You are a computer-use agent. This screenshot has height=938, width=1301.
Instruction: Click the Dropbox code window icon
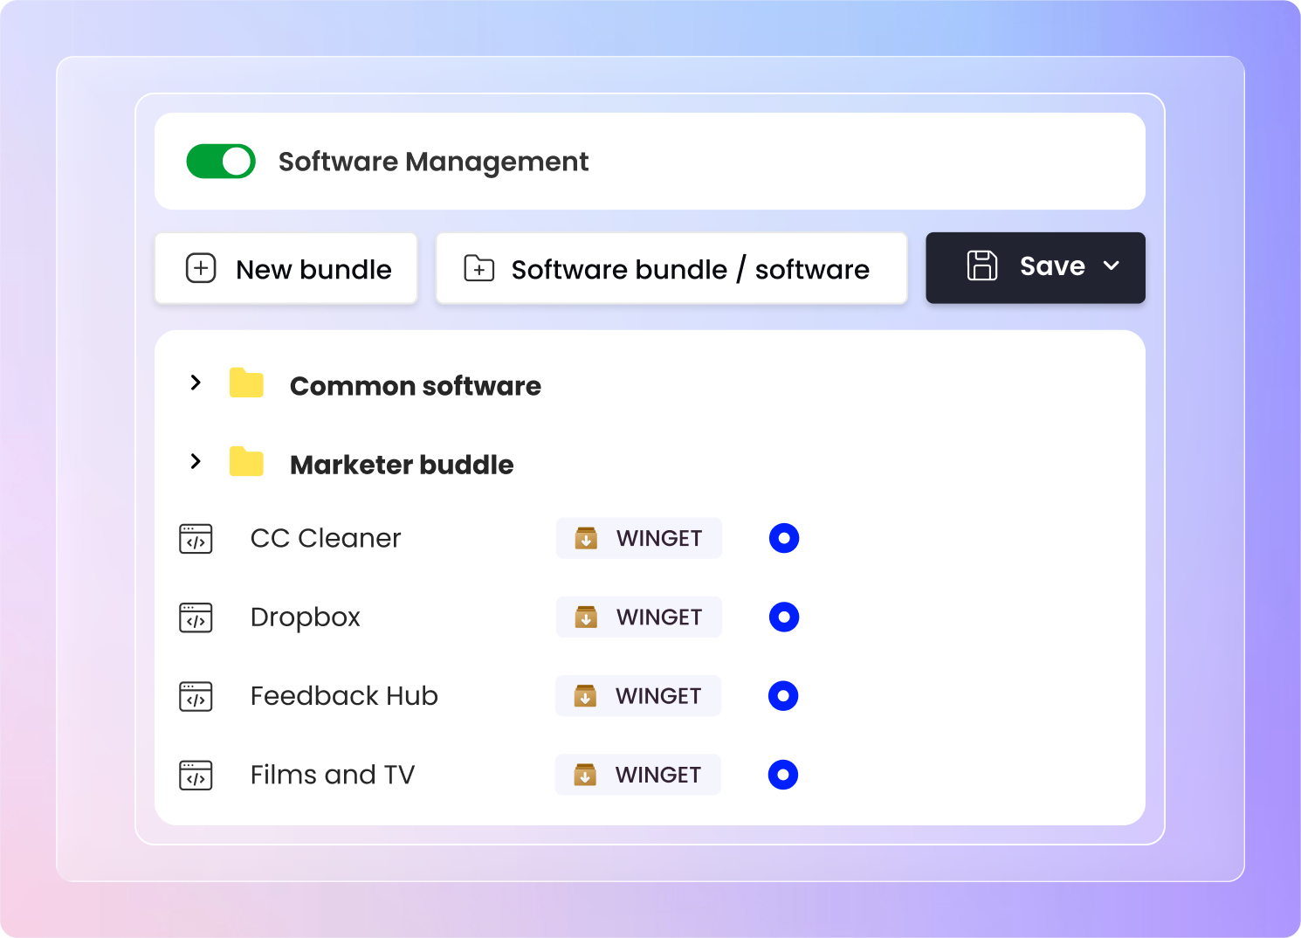tap(196, 617)
